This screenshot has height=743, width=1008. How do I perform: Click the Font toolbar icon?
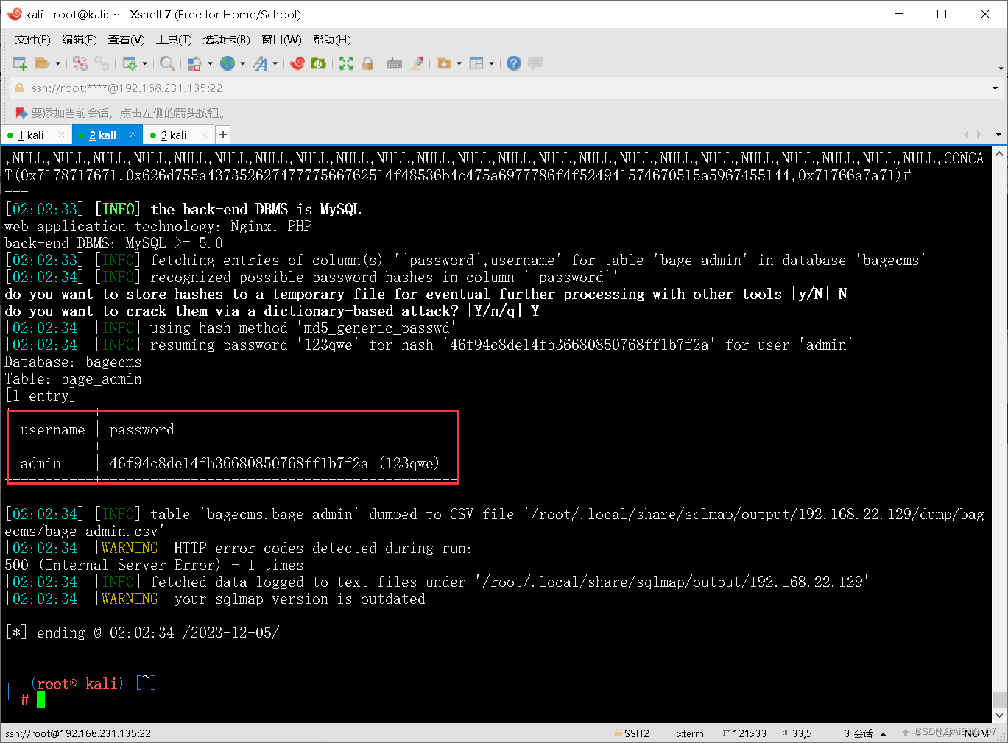(x=260, y=63)
